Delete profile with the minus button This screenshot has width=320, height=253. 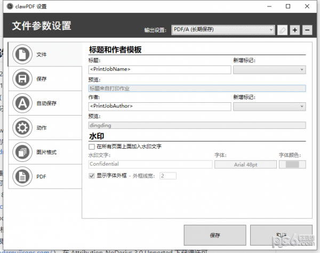[x=307, y=30]
